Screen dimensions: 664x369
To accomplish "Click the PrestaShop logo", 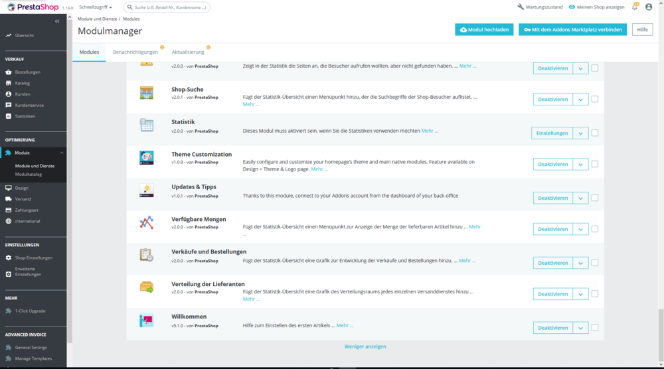I will pyautogui.click(x=33, y=7).
